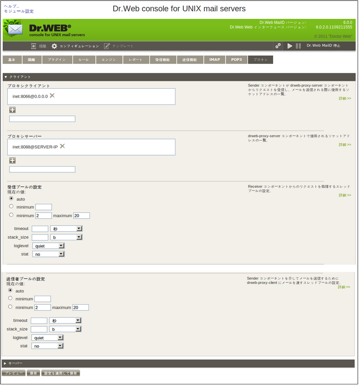The width and height of the screenshot is (360, 388).
Task: Switch to the ルール tab
Action: tap(84, 60)
